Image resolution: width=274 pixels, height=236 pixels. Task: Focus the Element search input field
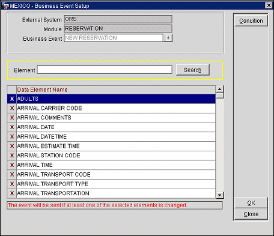105,70
